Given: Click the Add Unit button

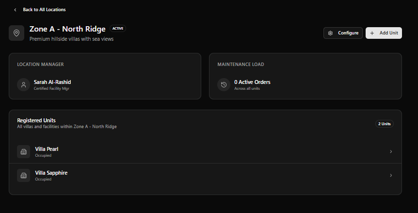Looking at the screenshot, I should tap(384, 33).
